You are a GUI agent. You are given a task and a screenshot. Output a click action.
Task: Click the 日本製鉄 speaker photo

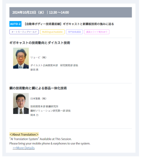21,103
